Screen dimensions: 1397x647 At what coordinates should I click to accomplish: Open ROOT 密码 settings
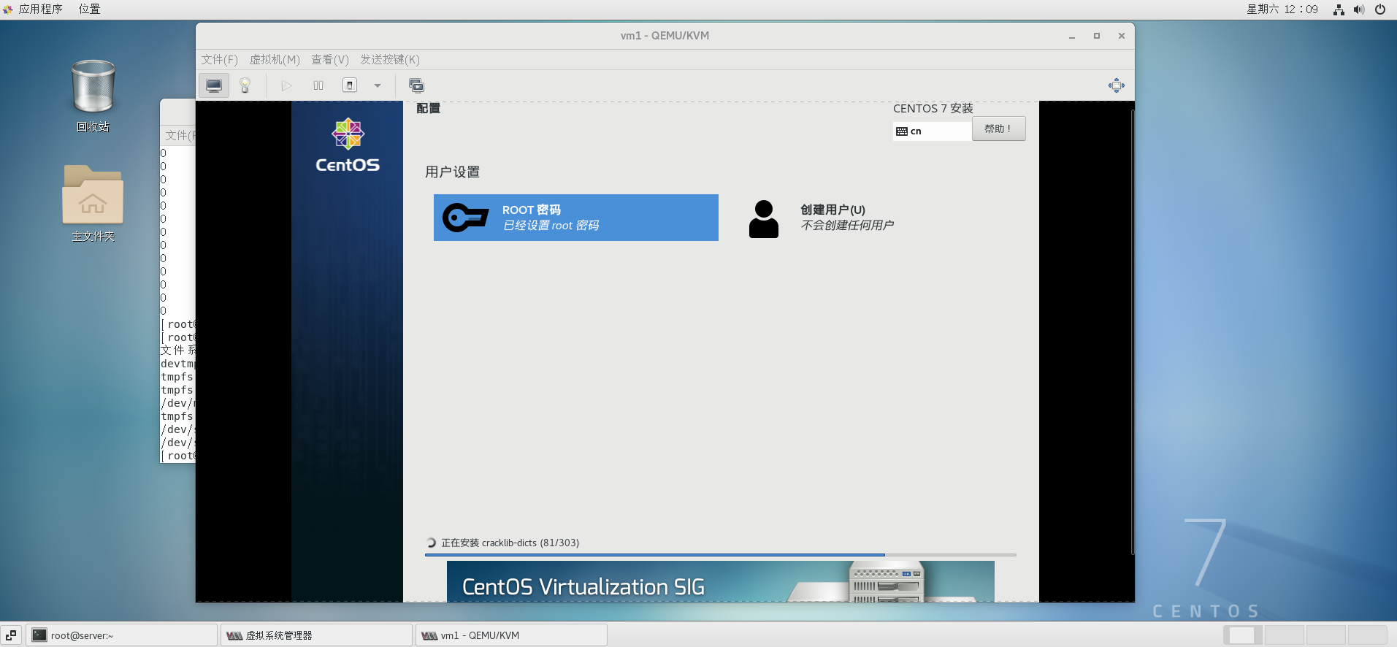pos(576,218)
